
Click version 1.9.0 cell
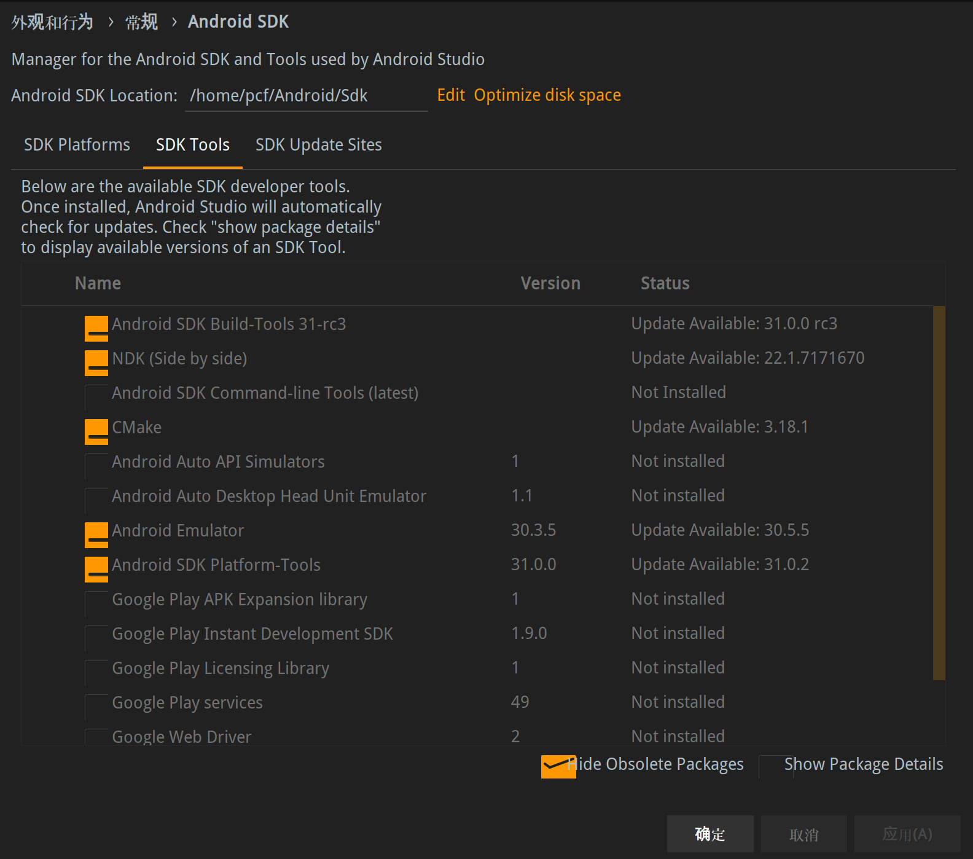529,633
